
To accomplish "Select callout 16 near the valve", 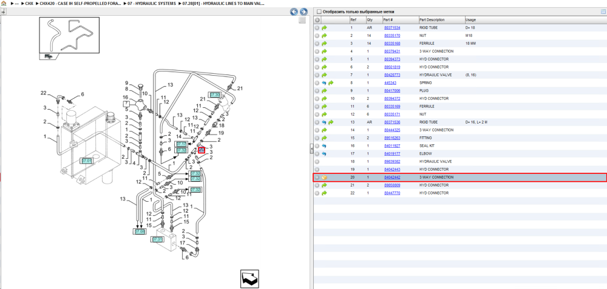I will pos(126,98).
